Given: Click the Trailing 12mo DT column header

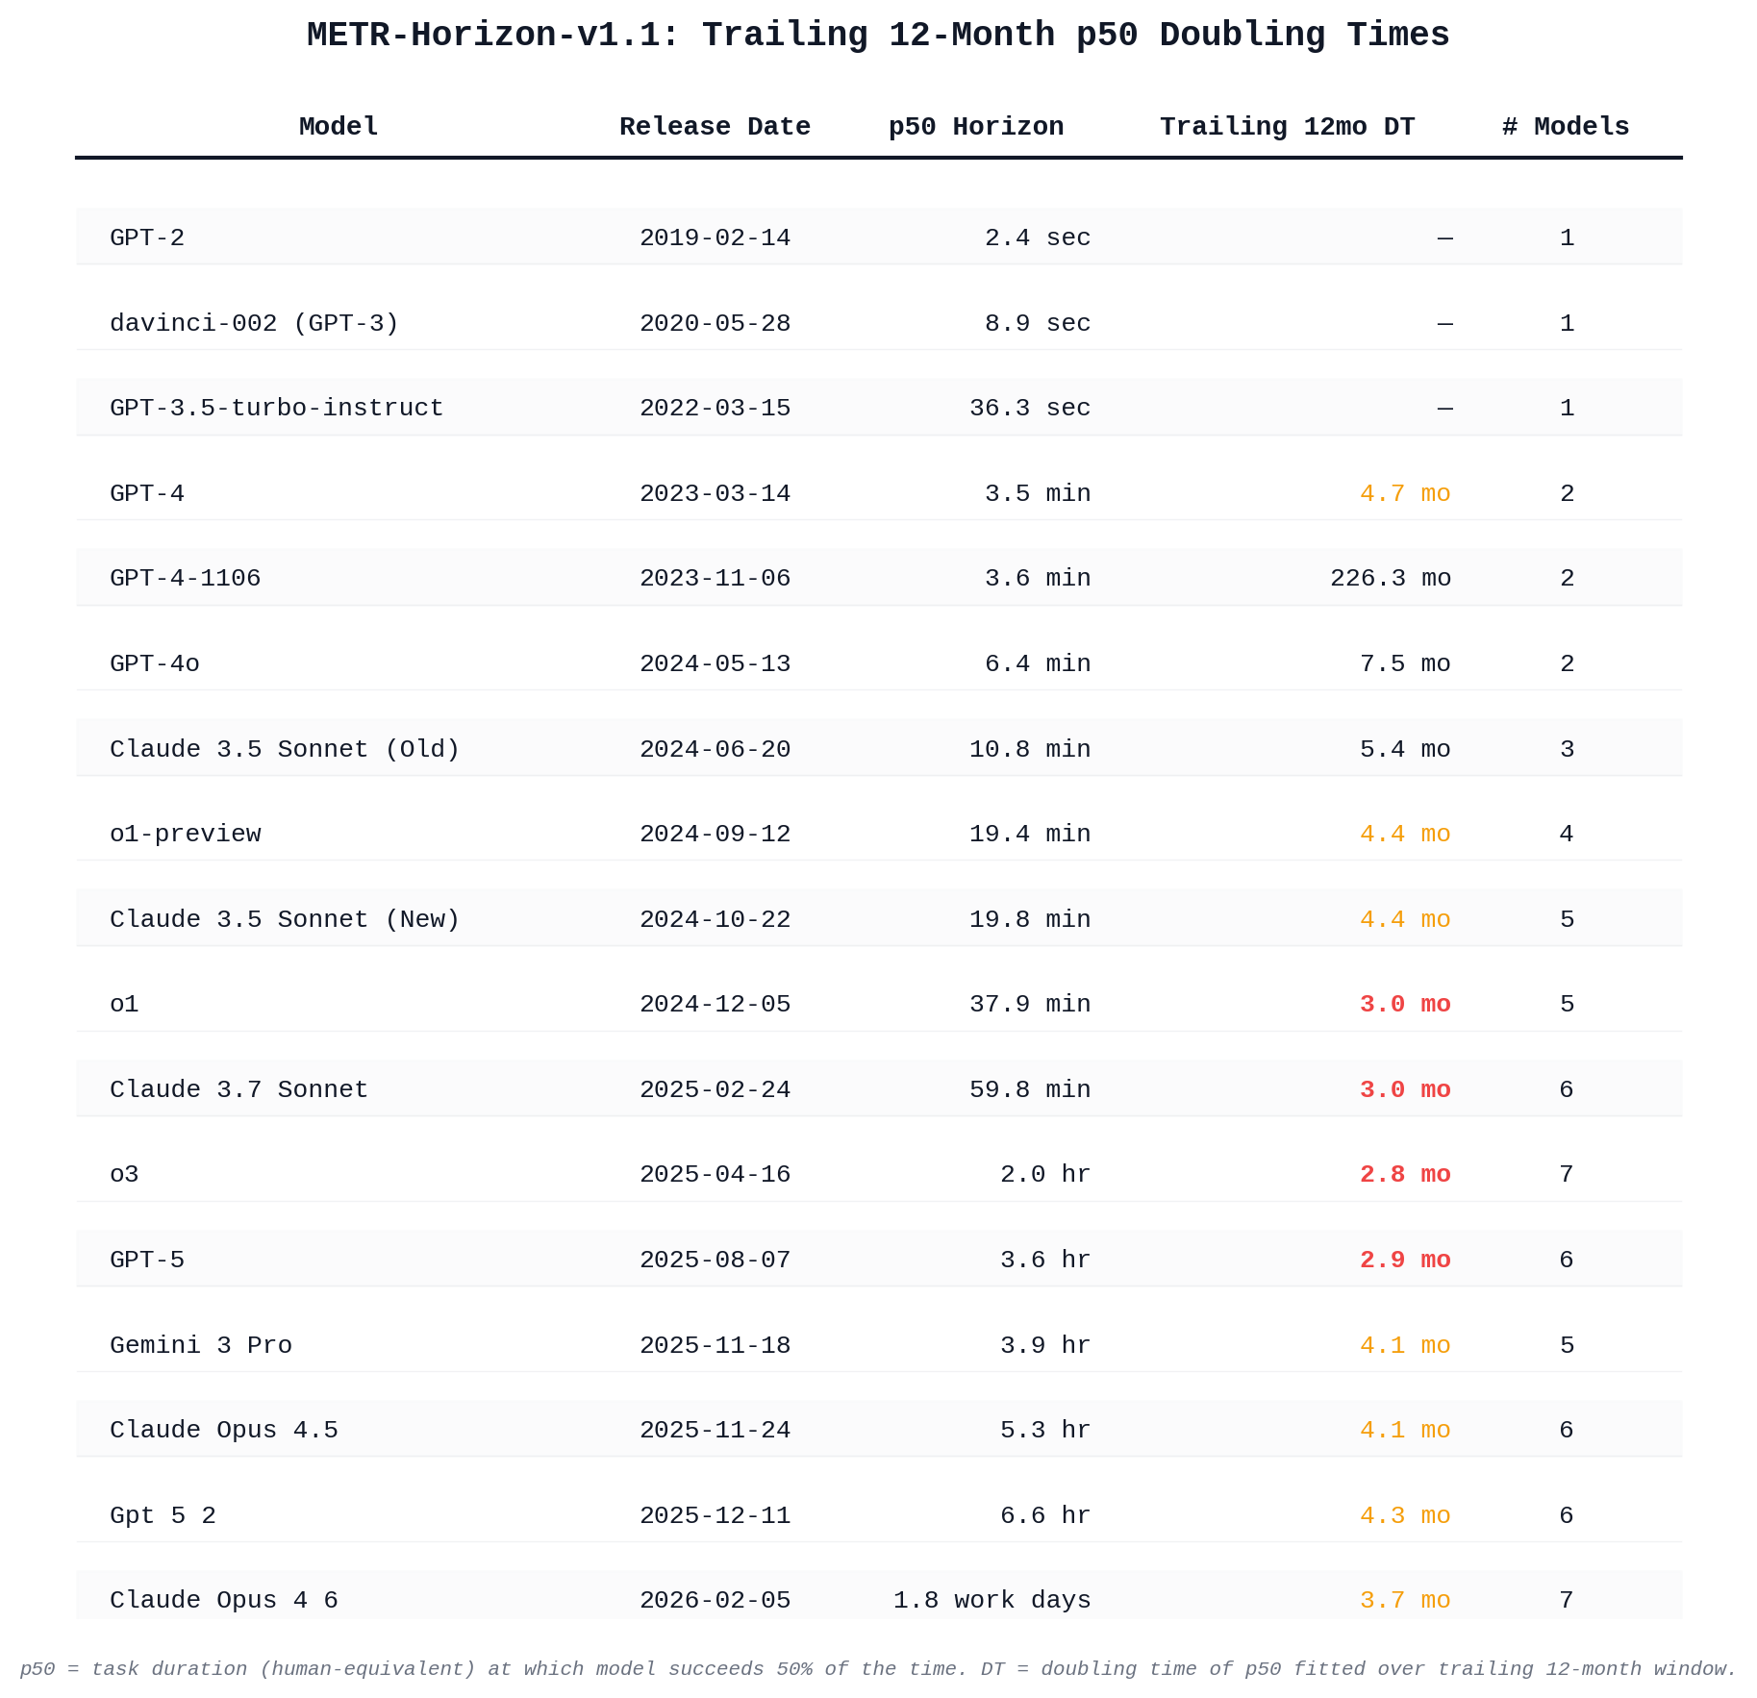Looking at the screenshot, I should (x=1287, y=127).
